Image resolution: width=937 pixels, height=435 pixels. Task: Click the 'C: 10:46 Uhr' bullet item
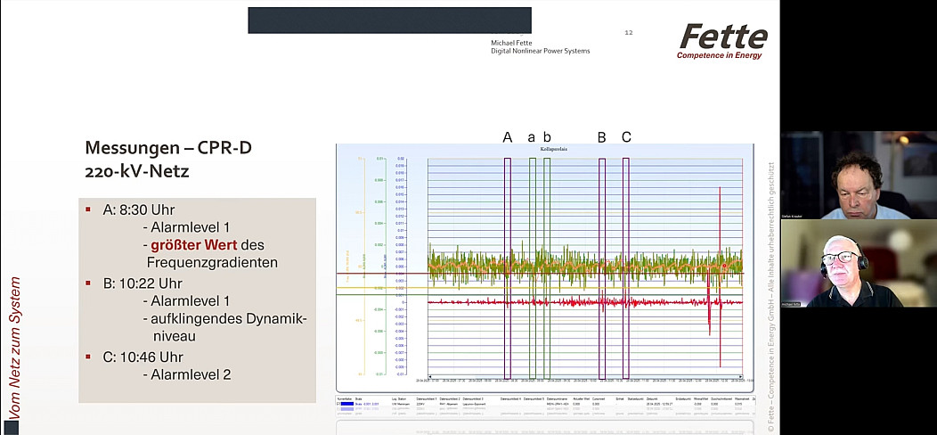coord(144,357)
